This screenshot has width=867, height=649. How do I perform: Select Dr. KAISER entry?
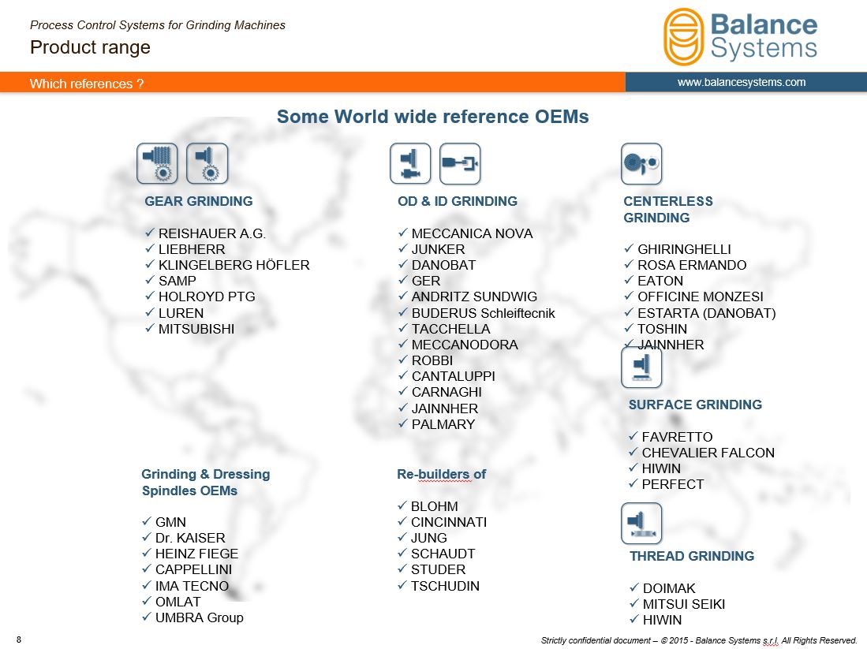[x=190, y=539]
